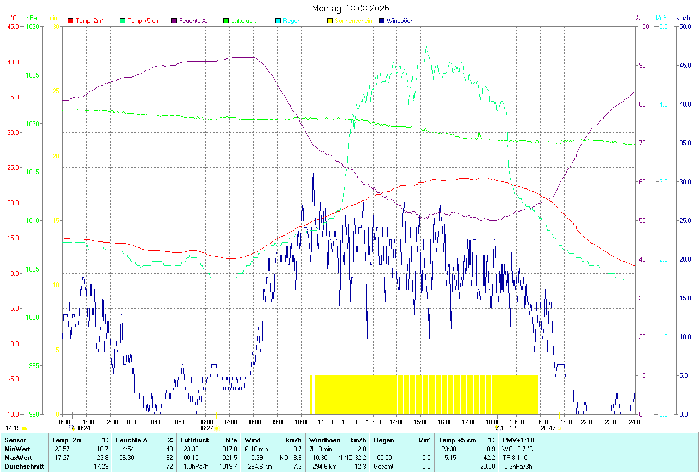The width and height of the screenshot is (699, 472).
Task: Click the moonset arrow icon at 00:24
Action: point(73,429)
